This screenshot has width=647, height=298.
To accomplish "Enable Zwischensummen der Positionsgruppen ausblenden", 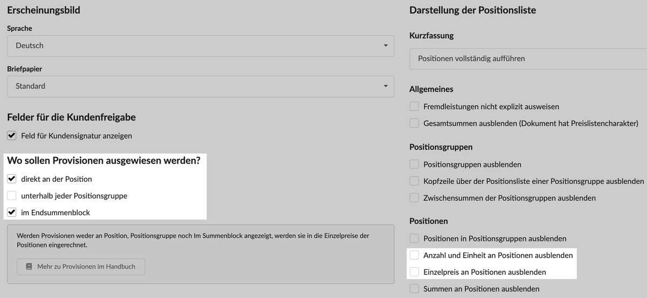I will click(414, 198).
